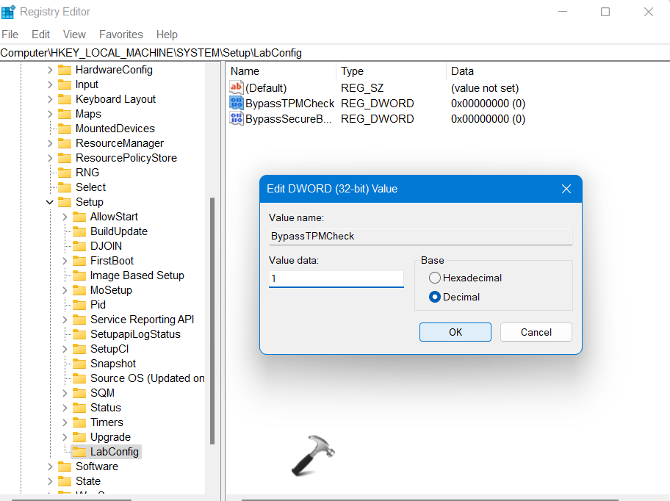
Task: Click the MountedDevices folder icon
Action: (x=65, y=129)
